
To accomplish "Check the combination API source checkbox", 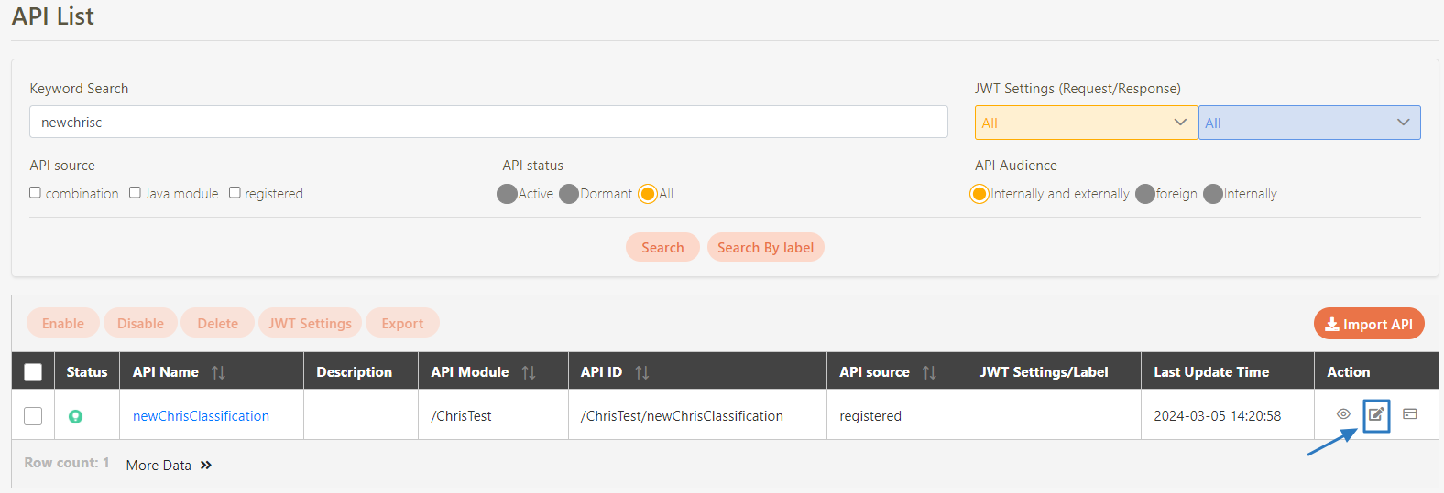I will (x=36, y=193).
